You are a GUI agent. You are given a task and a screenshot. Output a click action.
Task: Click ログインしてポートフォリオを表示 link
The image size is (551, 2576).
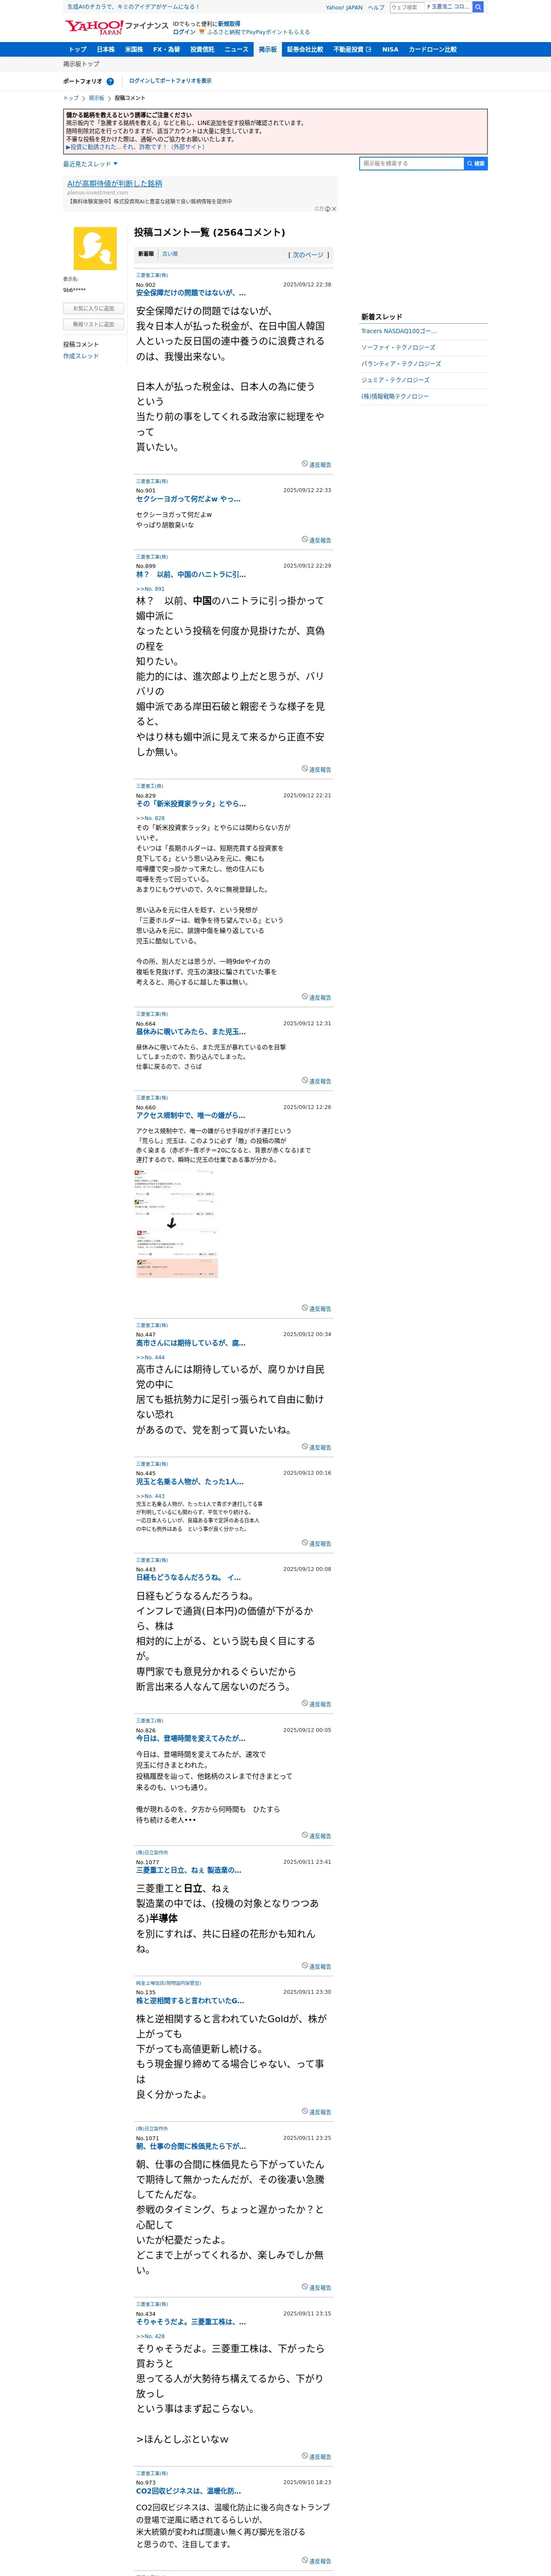point(170,81)
